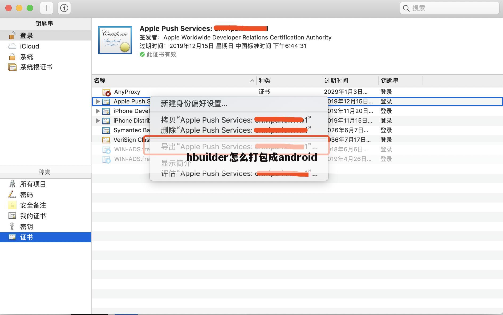Click the Symantec certificate icon
Screen dimensions: 503x315
click(x=106, y=130)
